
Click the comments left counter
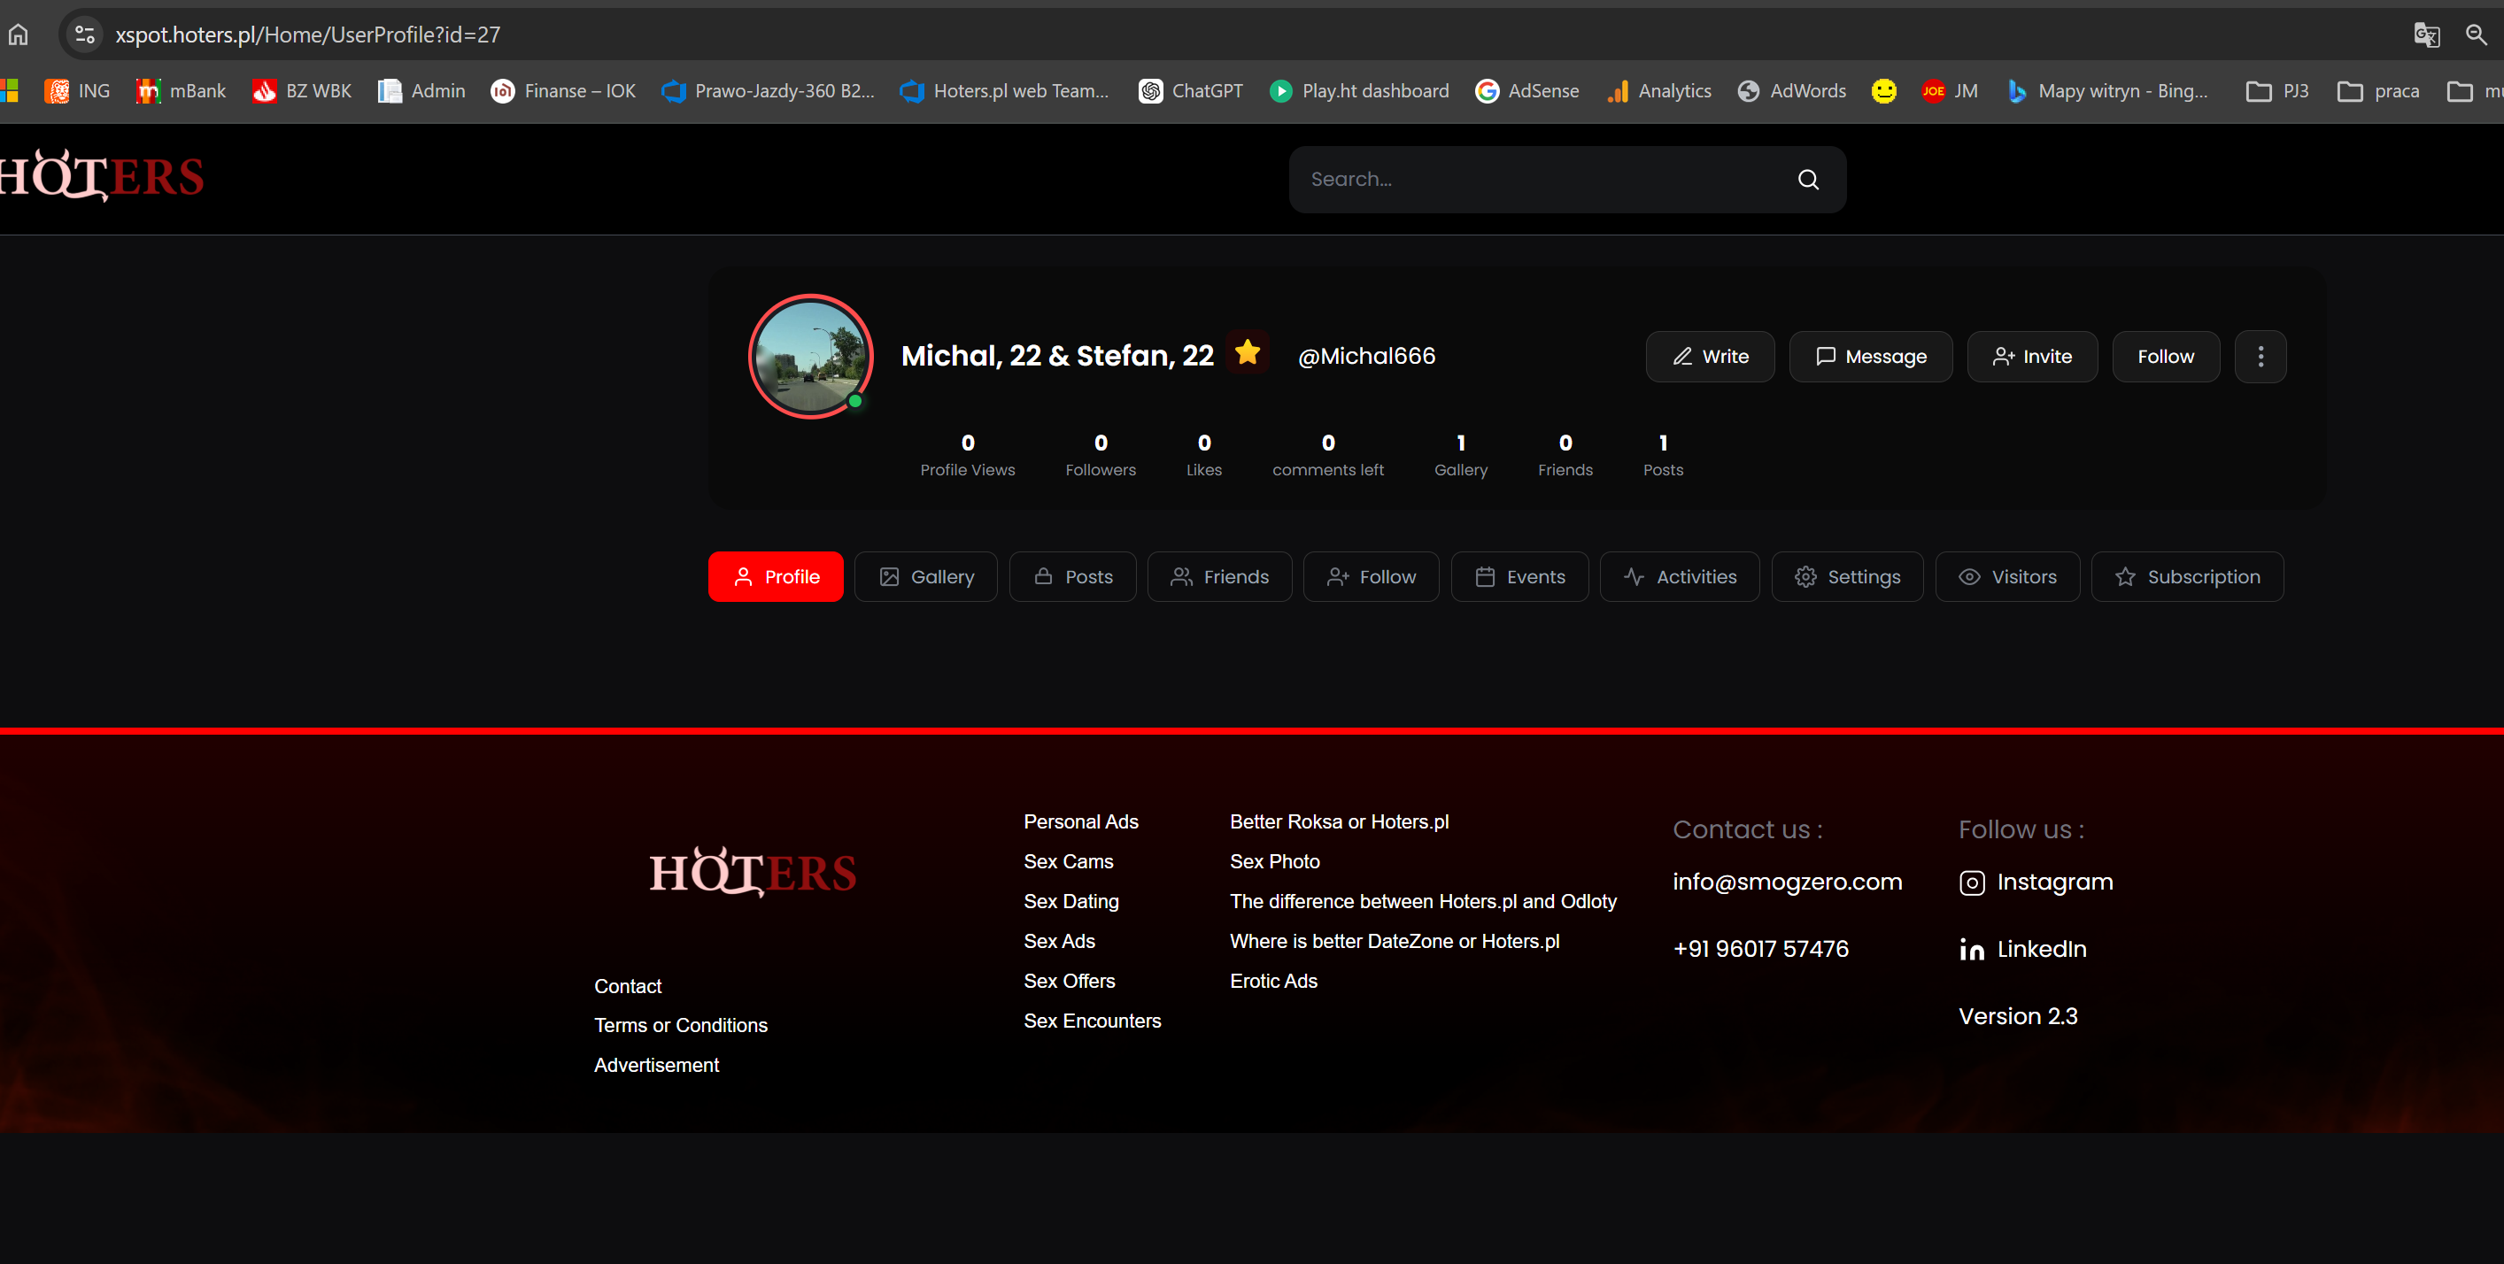[1328, 456]
